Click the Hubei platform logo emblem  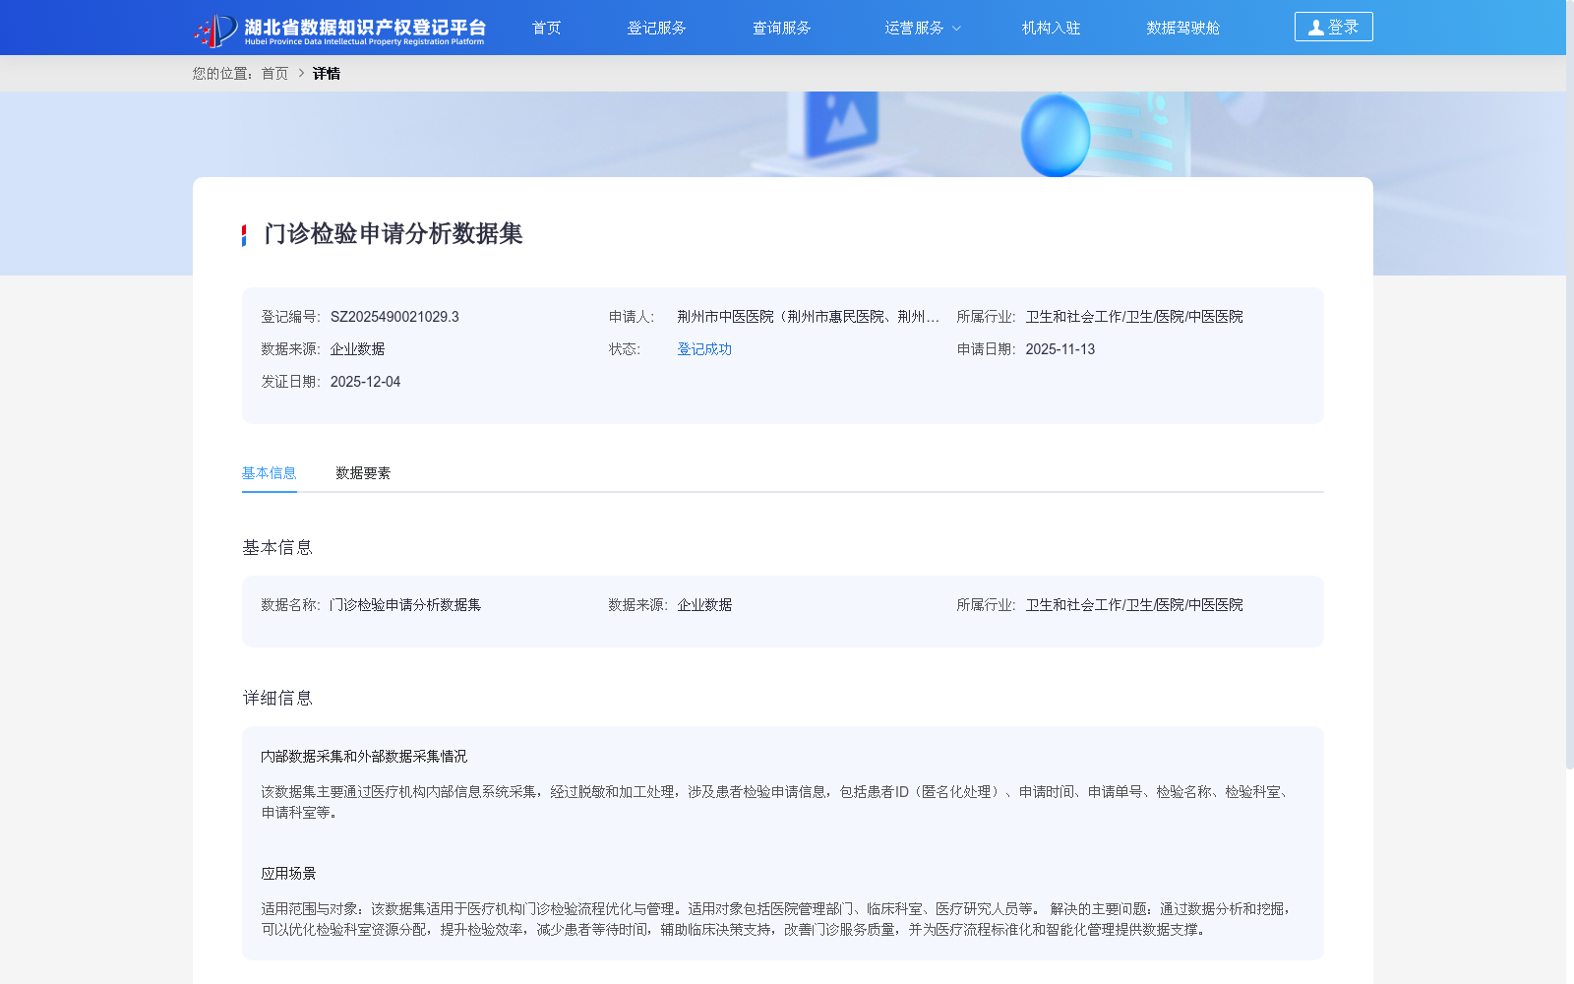tap(215, 30)
